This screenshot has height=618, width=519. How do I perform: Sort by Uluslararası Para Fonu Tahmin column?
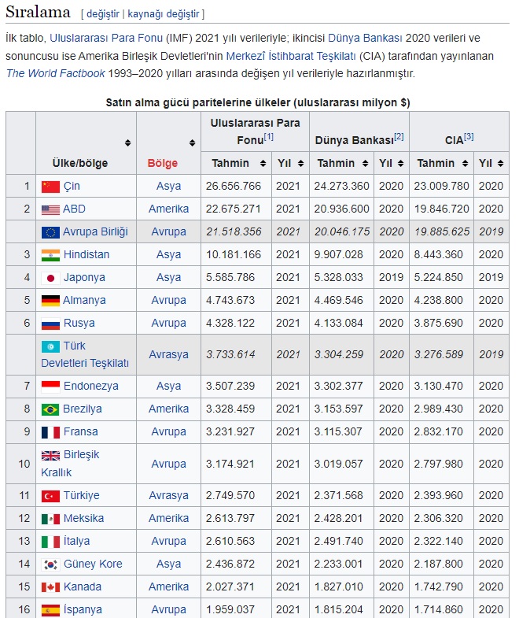coord(263,164)
